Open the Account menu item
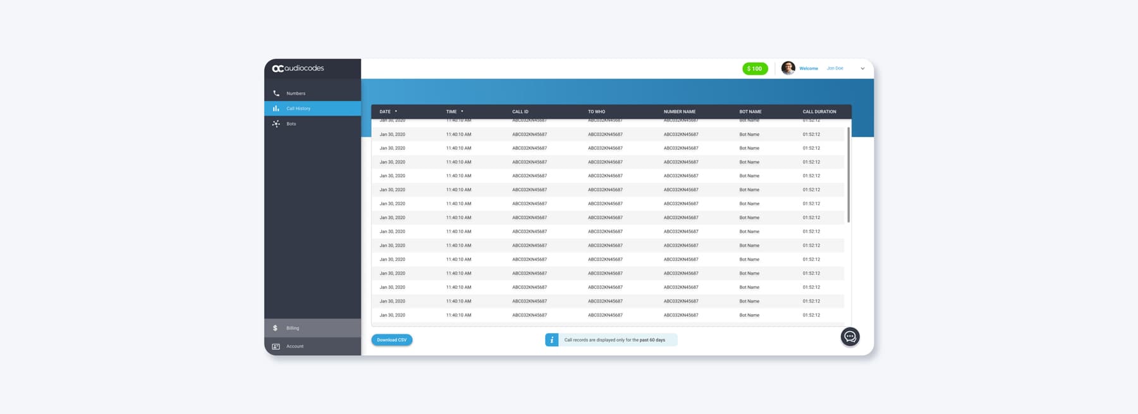Image resolution: width=1138 pixels, height=414 pixels. pyautogui.click(x=295, y=346)
